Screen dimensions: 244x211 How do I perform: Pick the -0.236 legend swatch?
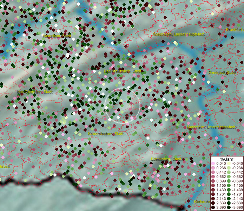click(x=229, y=168)
